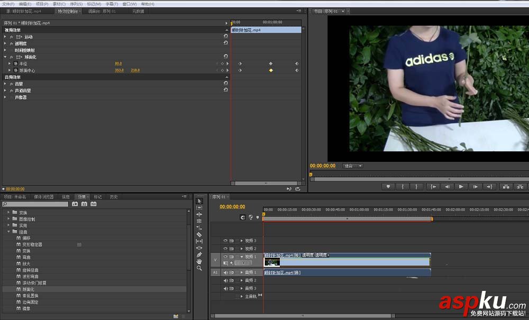Add keyframe for 半径 property
The width and height of the screenshot is (529, 320).
point(222,63)
